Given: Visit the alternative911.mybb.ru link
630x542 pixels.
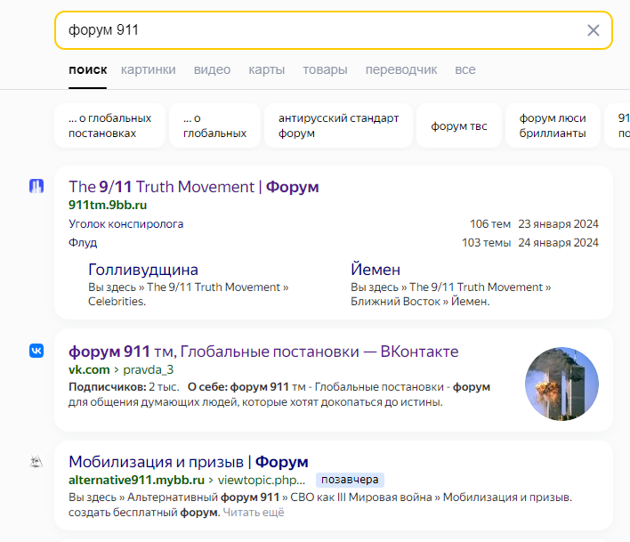Looking at the screenshot, I should tap(137, 480).
